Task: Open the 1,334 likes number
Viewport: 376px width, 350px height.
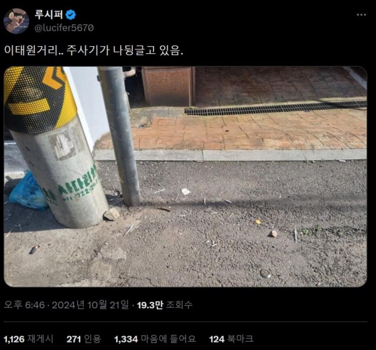Action: (x=126, y=339)
